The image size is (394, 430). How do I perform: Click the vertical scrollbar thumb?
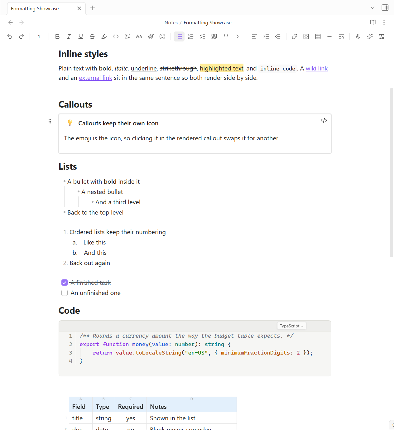coord(392,172)
